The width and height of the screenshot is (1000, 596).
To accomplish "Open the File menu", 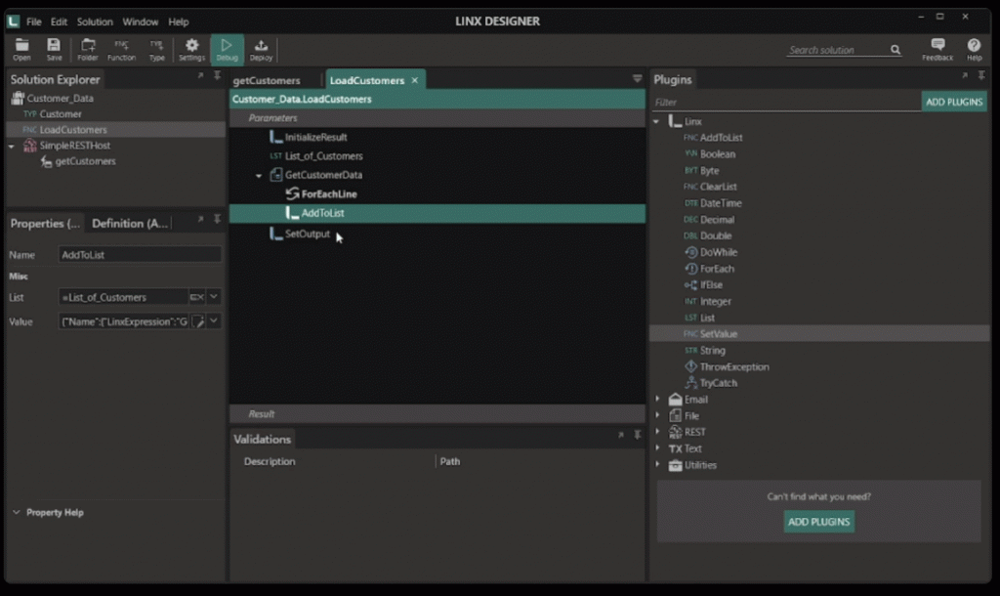I will point(34,21).
